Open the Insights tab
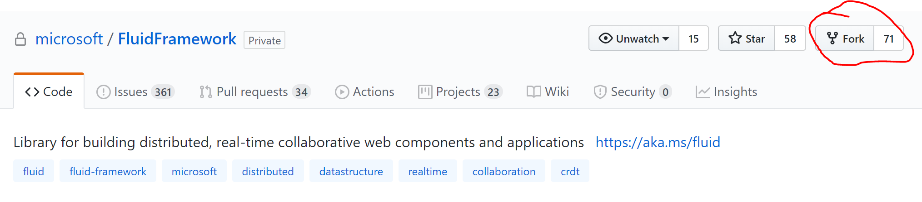Image resolution: width=922 pixels, height=202 pixels. [x=726, y=92]
